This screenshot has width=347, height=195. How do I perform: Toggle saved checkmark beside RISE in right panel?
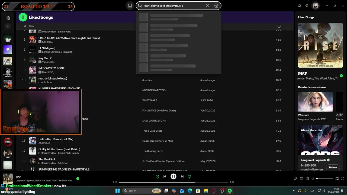[341, 76]
